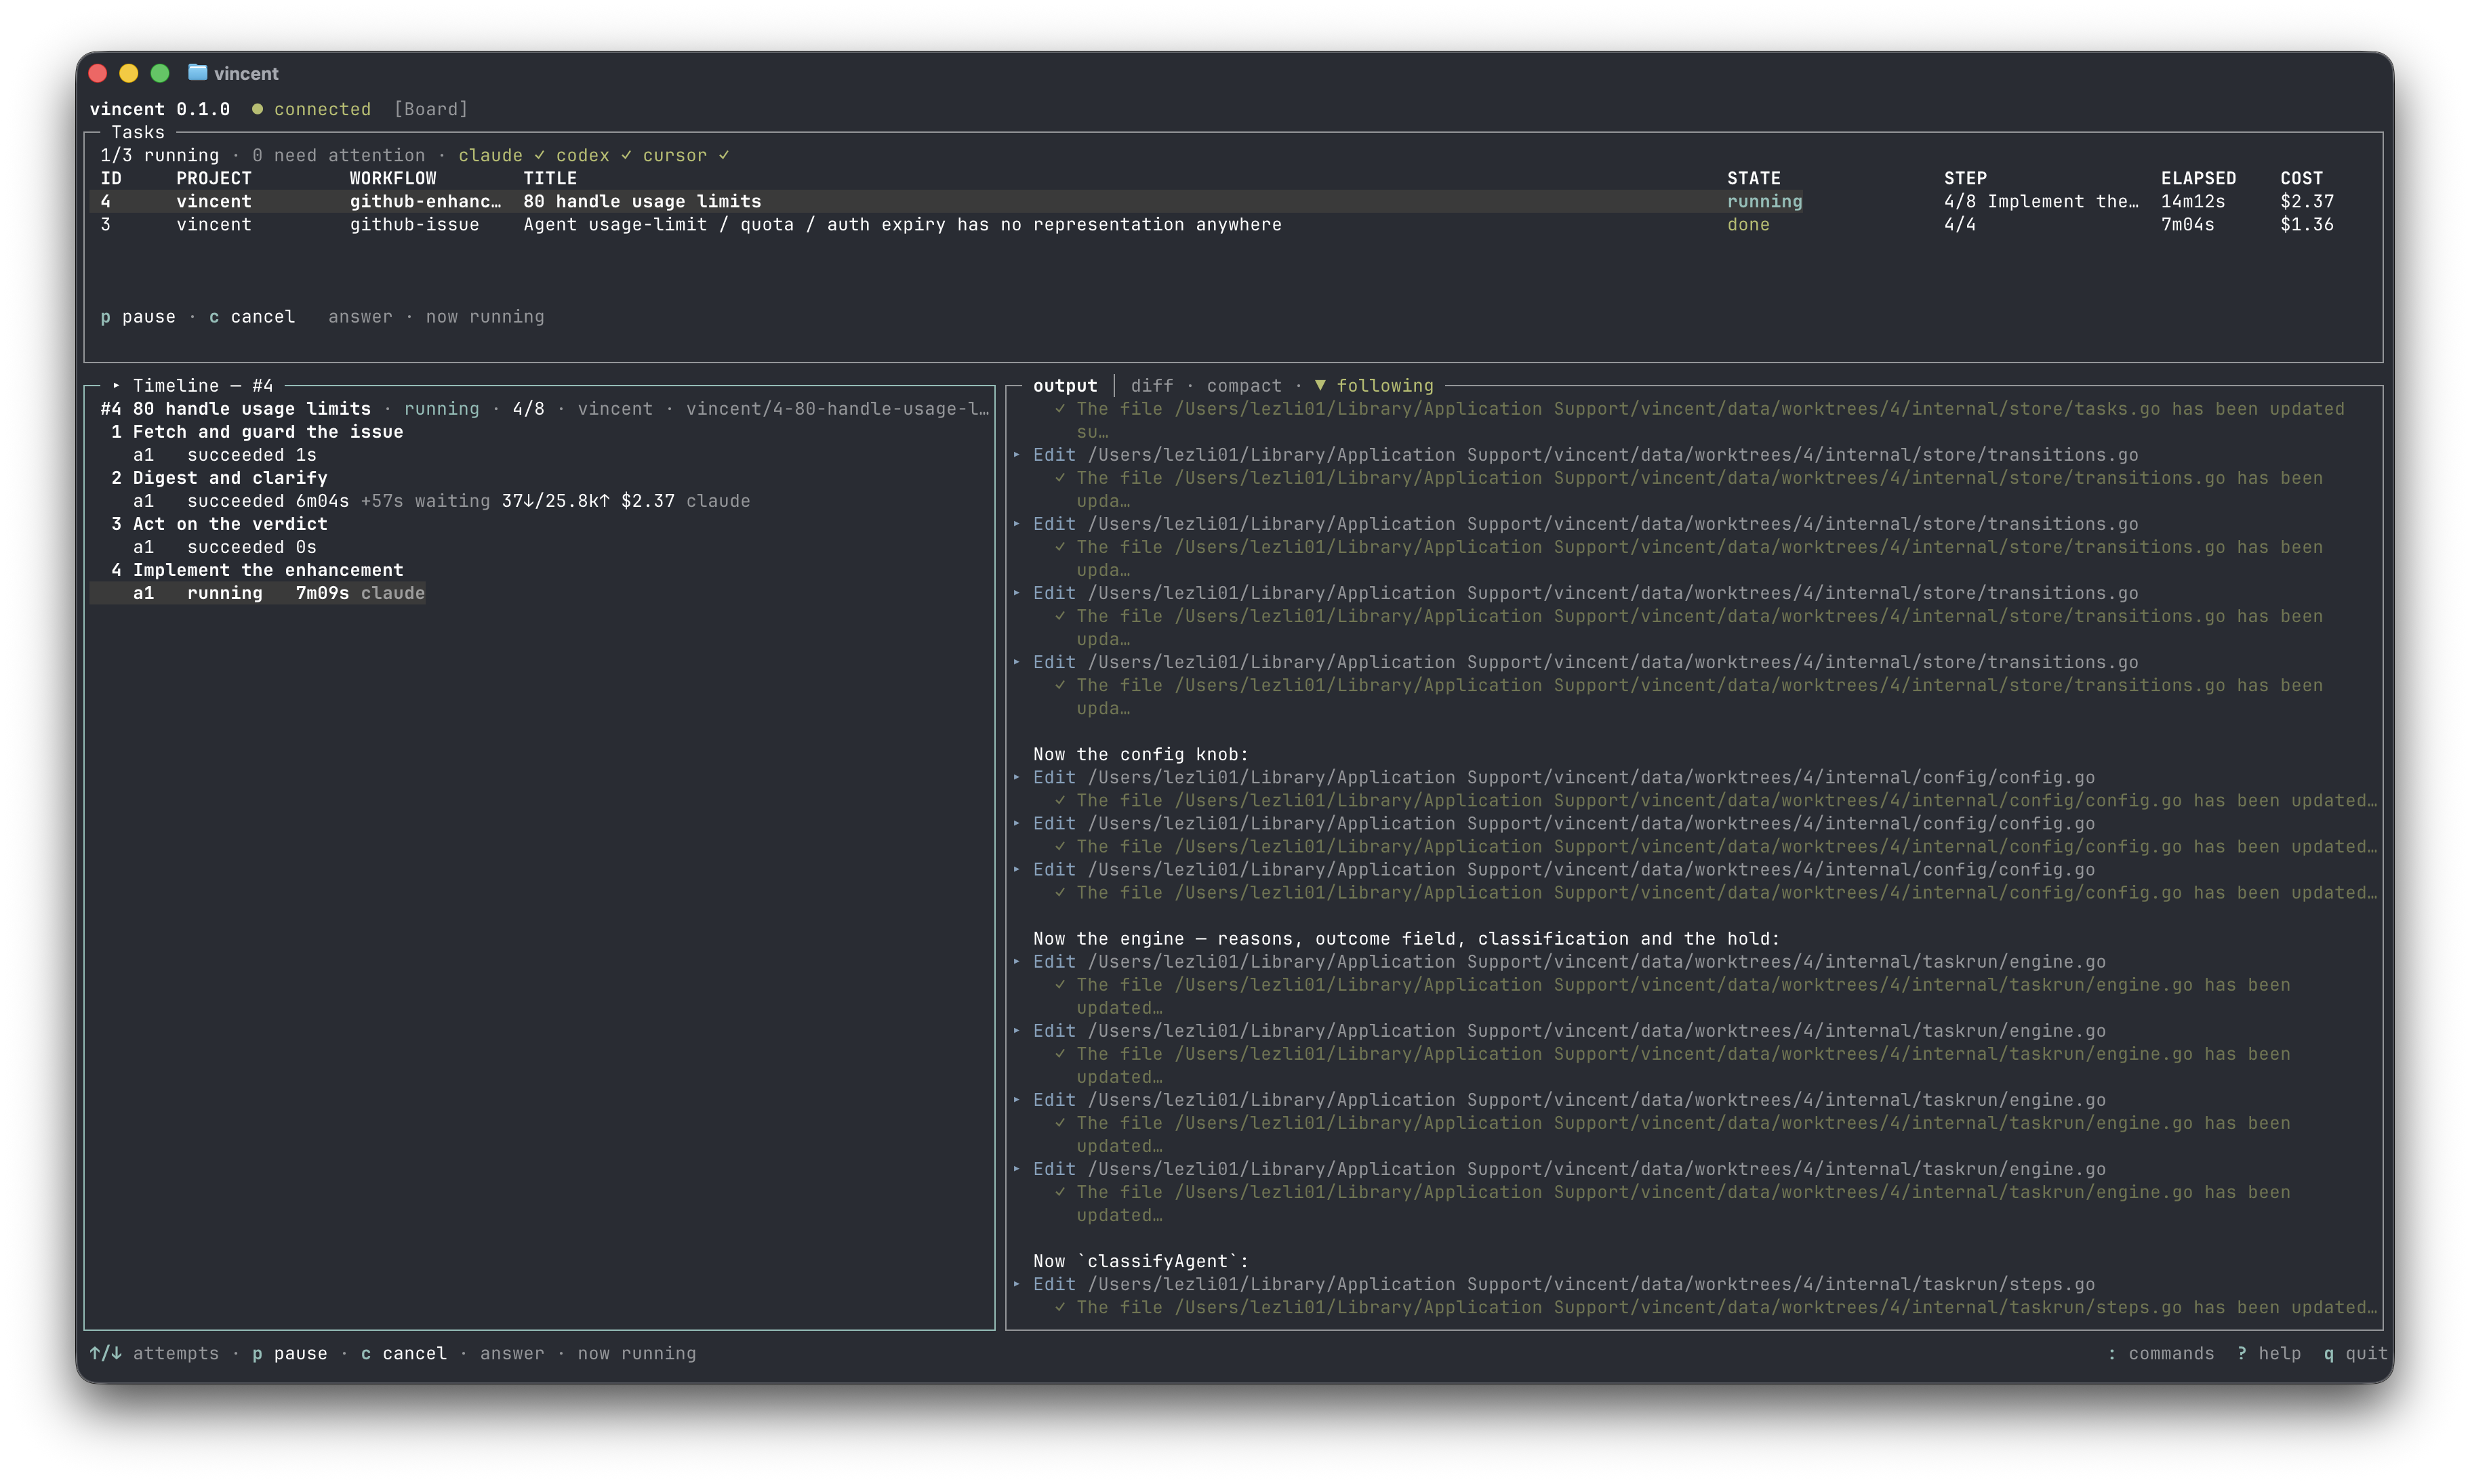Click pause in the bottom status bar
Screen dimensions: 2470x1484
[x=290, y=1353]
